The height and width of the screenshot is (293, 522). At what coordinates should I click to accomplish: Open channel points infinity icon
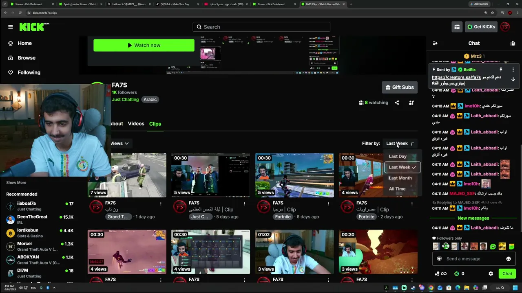(440, 274)
